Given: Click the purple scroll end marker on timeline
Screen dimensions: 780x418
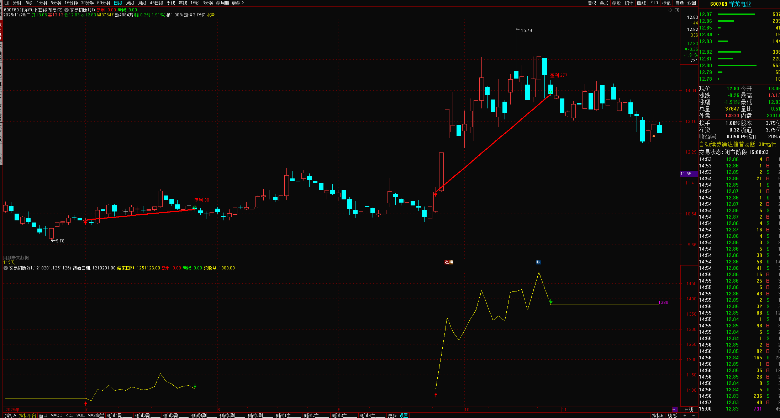Looking at the screenshot, I should [674, 410].
